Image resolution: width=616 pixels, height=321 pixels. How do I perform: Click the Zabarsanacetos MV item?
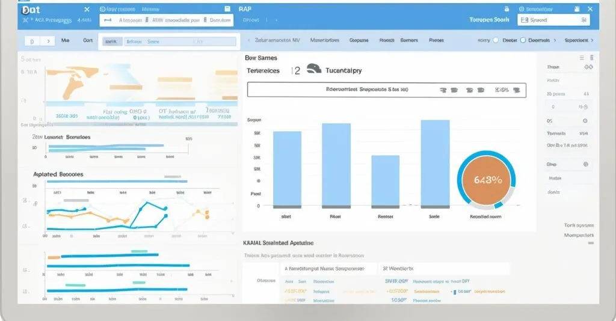click(277, 40)
